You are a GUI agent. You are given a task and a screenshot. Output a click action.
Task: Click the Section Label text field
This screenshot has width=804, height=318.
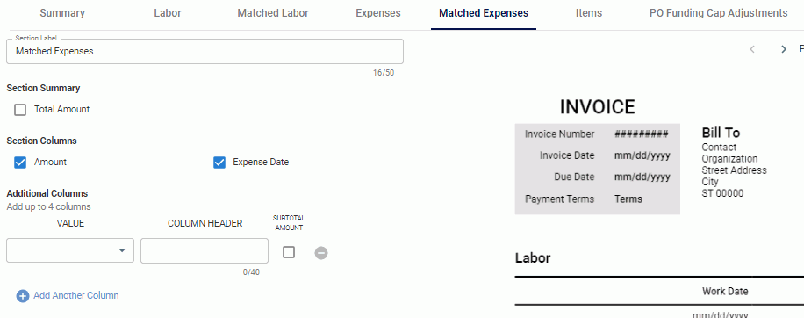[205, 51]
